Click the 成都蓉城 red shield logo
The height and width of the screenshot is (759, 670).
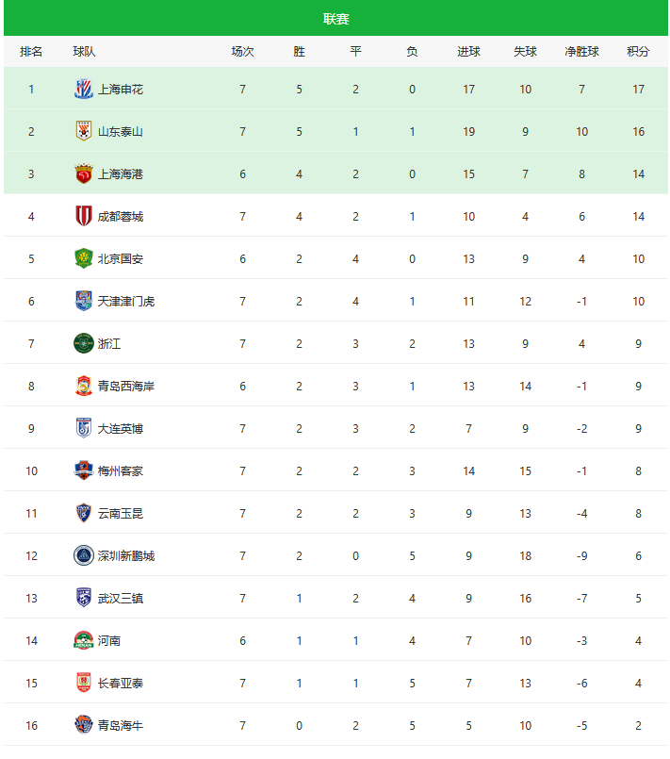[84, 216]
